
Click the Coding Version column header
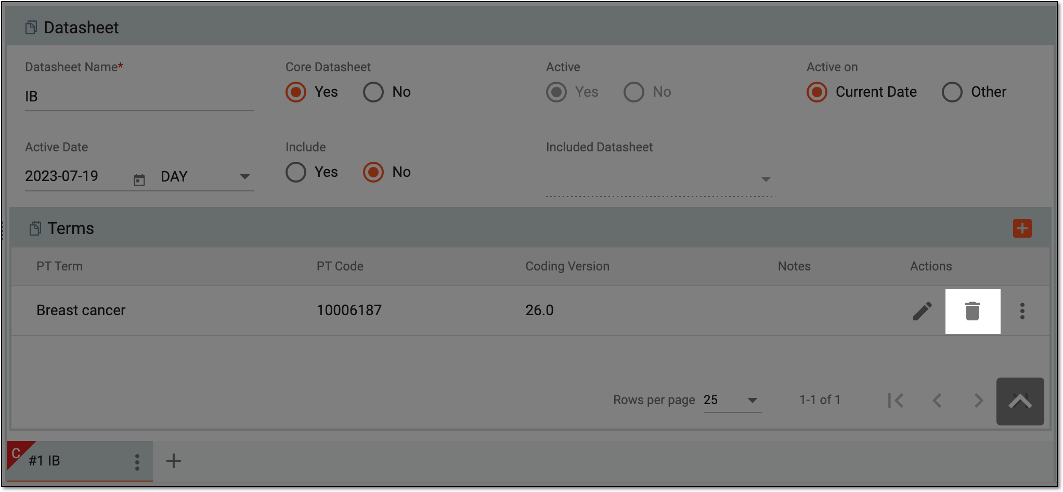click(x=567, y=266)
